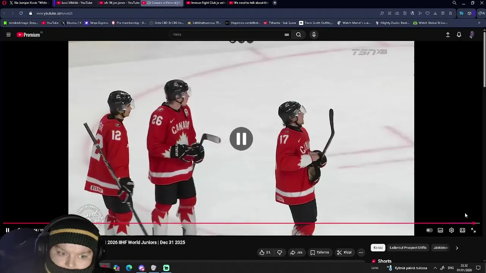Click the heart icon in address toolbar
The width and height of the screenshot is (486, 273).
(428, 13)
